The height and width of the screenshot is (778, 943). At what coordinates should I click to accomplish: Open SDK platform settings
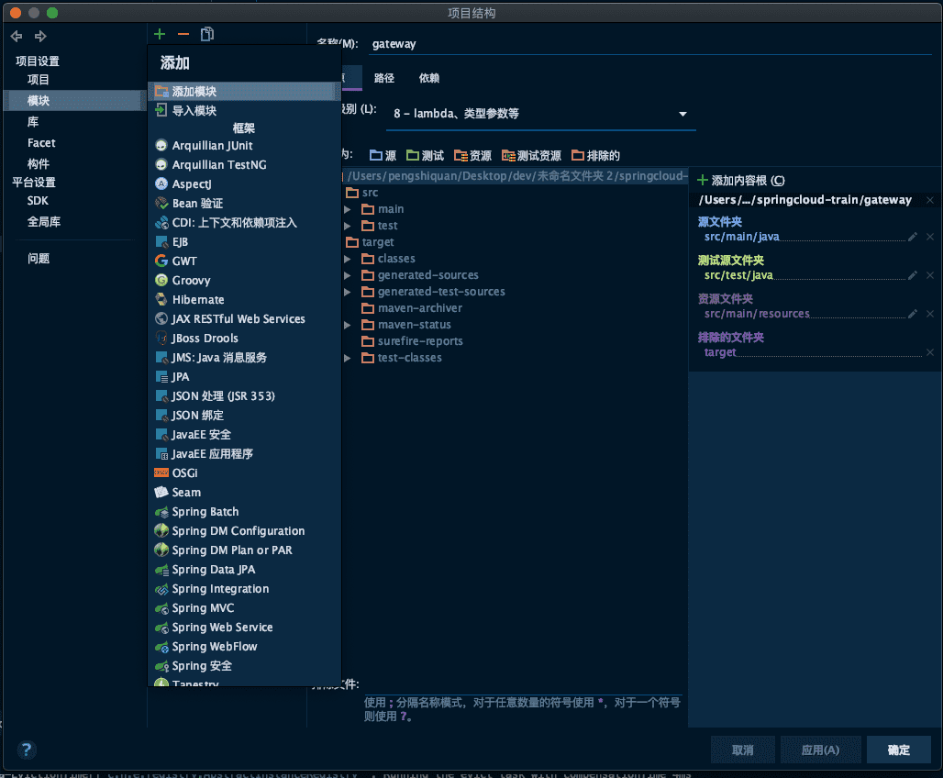coord(38,201)
